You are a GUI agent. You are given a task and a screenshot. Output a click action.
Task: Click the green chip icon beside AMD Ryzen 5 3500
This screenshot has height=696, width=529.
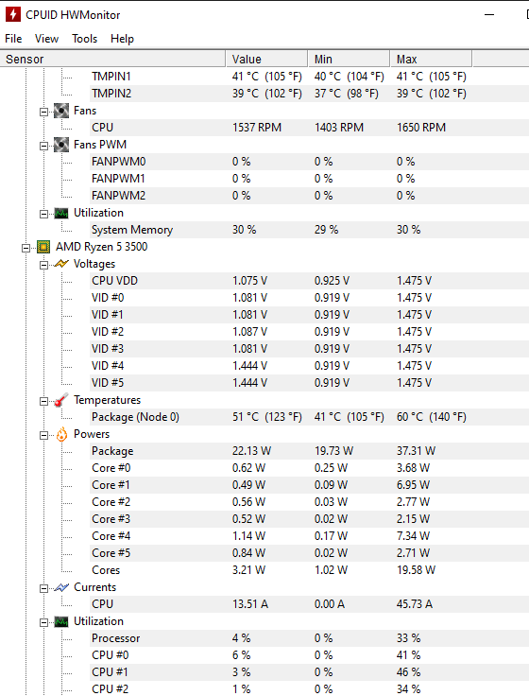(43, 247)
